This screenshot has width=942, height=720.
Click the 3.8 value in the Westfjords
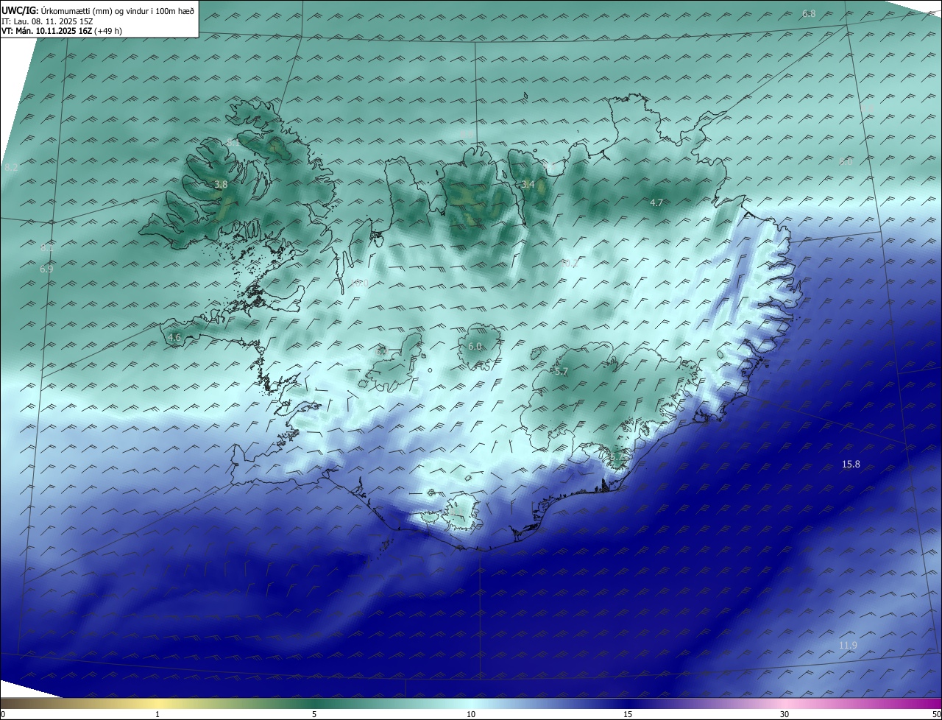pos(220,185)
